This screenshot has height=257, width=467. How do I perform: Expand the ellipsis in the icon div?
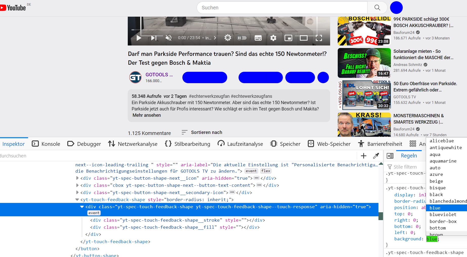257,178
